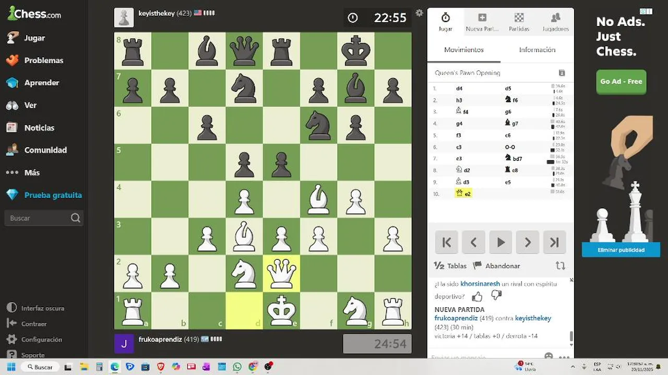Step back one move
668x375 pixels.
(473, 242)
